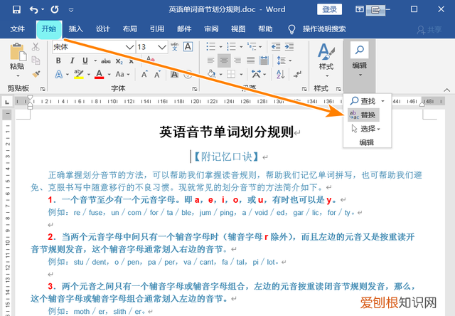Switch to the 布局 layout tab
455x316 pixels.
[x=129, y=29]
